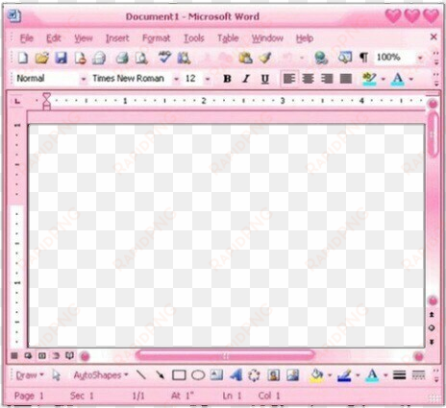This screenshot has height=408, width=446.
Task: Select the Rectangle drawing tool
Action: click(179, 375)
